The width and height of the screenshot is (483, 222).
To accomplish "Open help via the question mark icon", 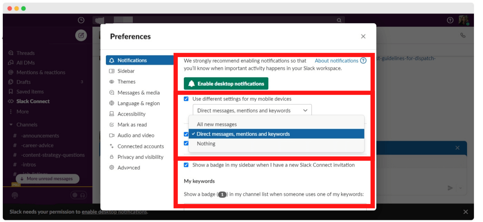I will tap(451, 20).
